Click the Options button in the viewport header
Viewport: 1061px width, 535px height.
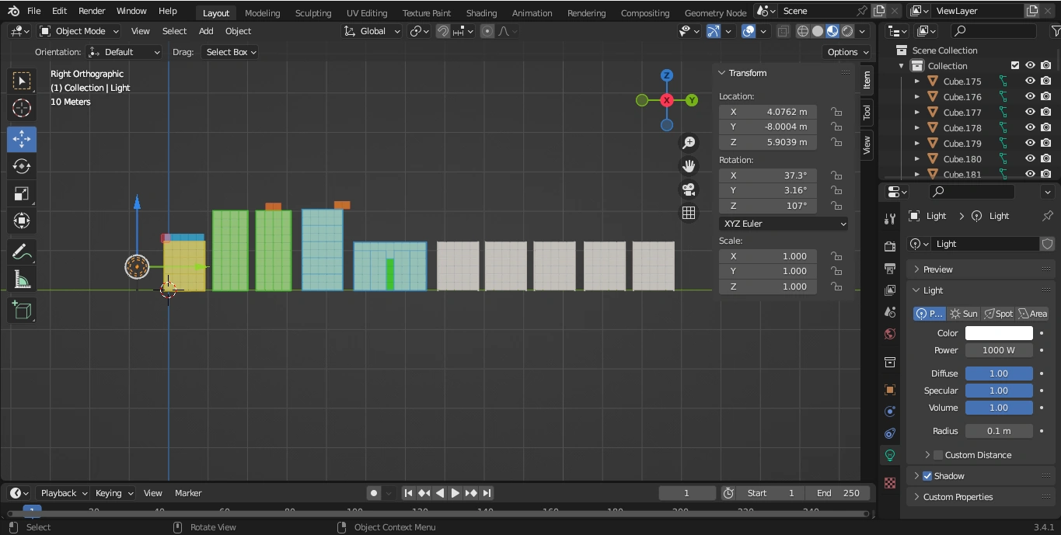pos(846,51)
